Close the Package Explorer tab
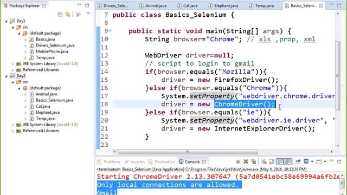 tap(44, 6)
